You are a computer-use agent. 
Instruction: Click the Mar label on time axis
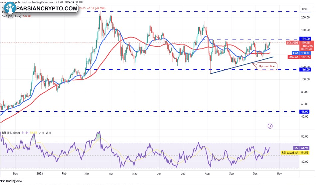tap(87, 173)
